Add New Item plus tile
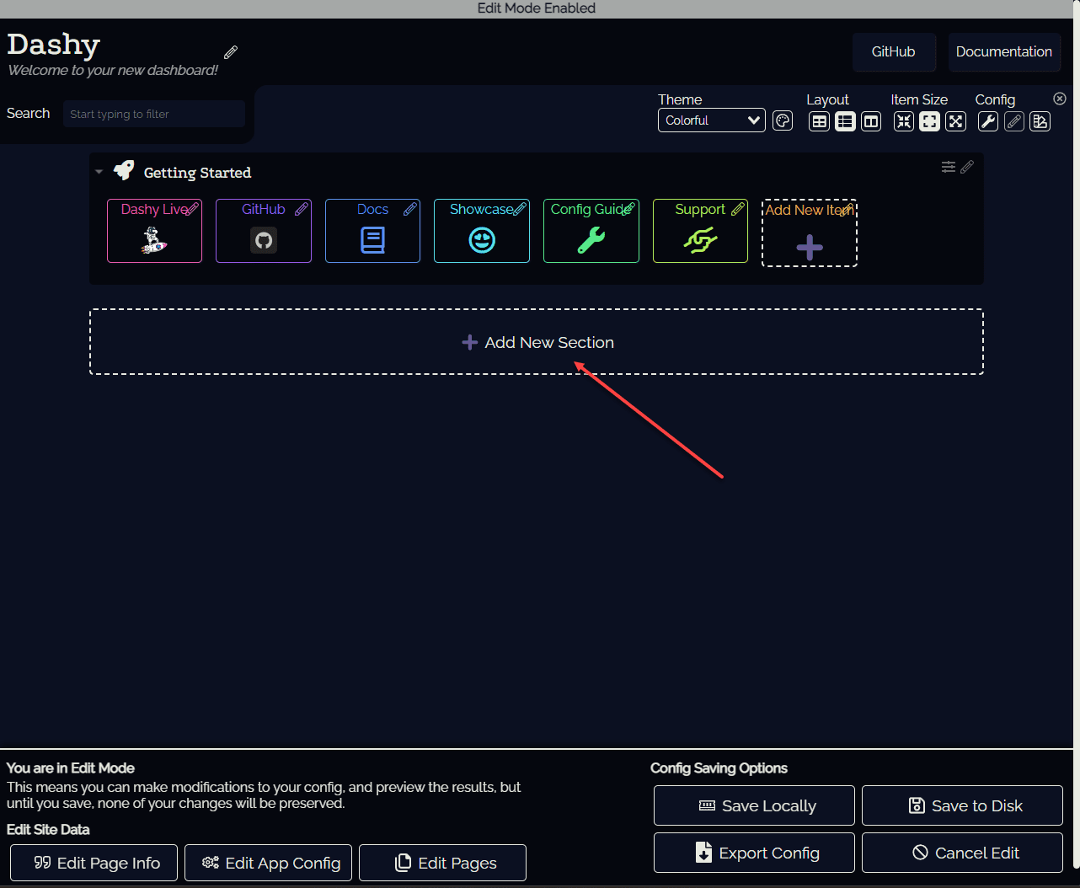Viewport: 1080px width, 888px height. (x=810, y=233)
